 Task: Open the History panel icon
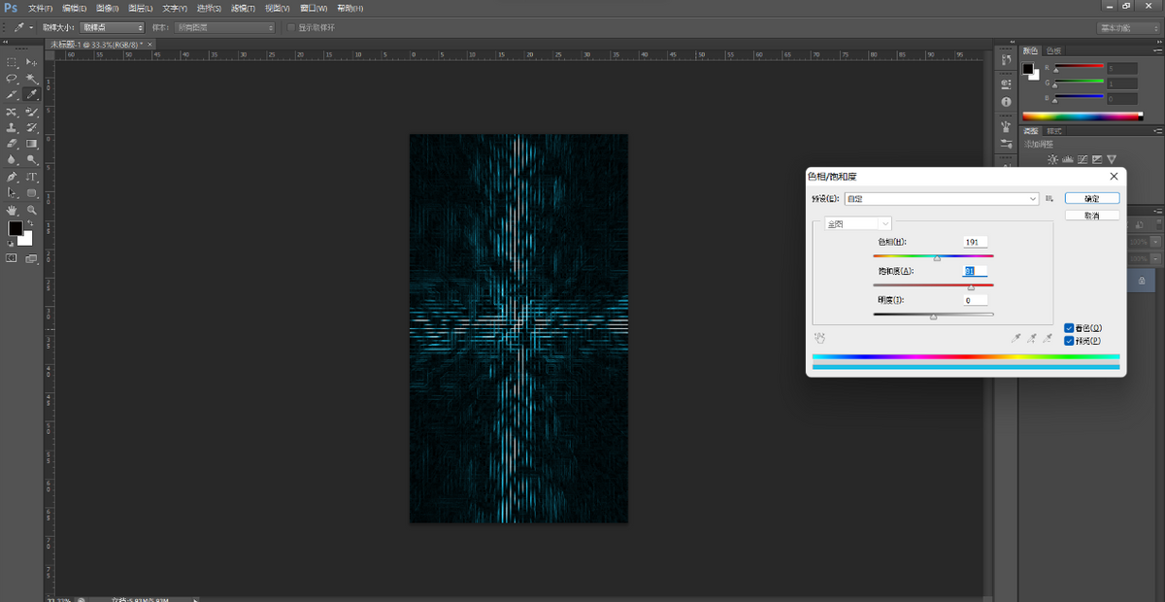click(x=1006, y=62)
